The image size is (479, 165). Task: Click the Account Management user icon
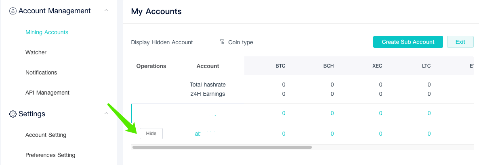(13, 11)
